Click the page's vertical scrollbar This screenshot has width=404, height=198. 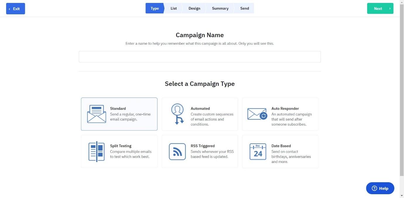402,91
